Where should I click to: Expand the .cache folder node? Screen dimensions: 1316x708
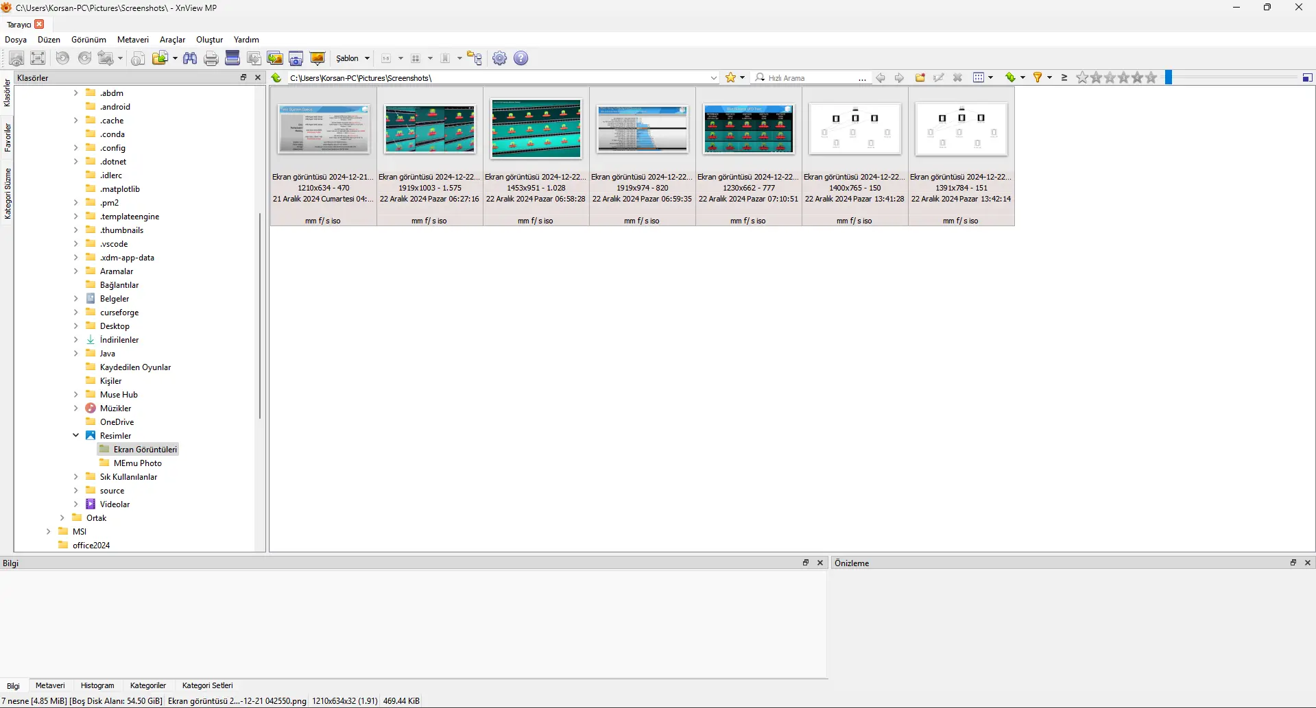click(76, 120)
